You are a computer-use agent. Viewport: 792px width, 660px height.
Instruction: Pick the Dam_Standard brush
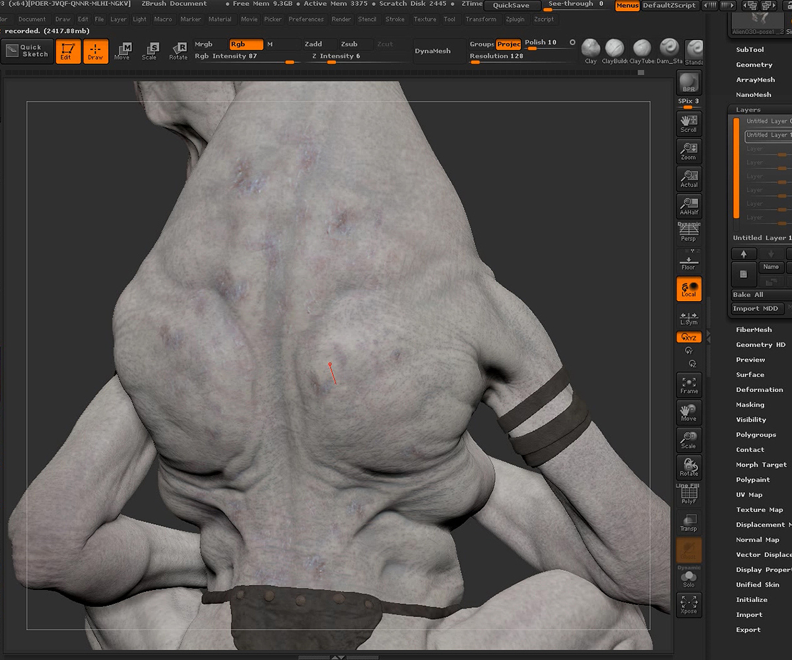pyautogui.click(x=669, y=51)
